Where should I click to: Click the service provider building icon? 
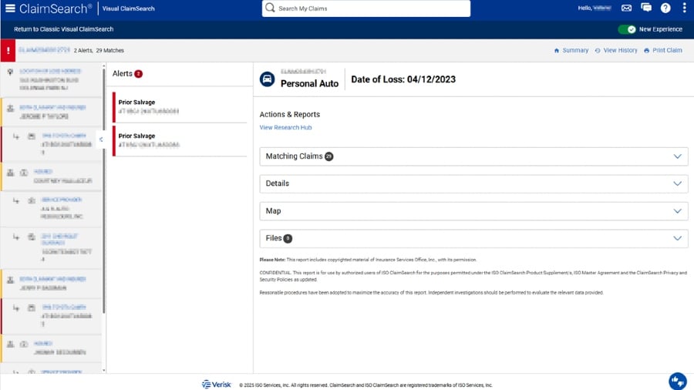coord(32,200)
